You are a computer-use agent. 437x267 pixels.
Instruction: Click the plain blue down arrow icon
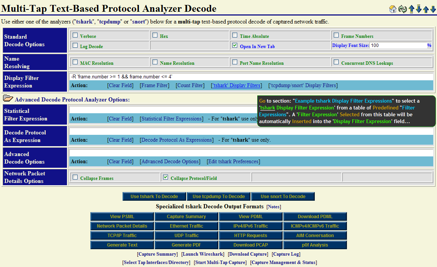(433, 9)
